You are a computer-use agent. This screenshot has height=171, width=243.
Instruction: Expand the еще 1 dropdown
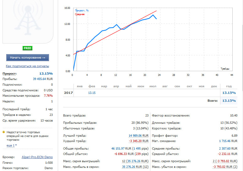coord(12,145)
